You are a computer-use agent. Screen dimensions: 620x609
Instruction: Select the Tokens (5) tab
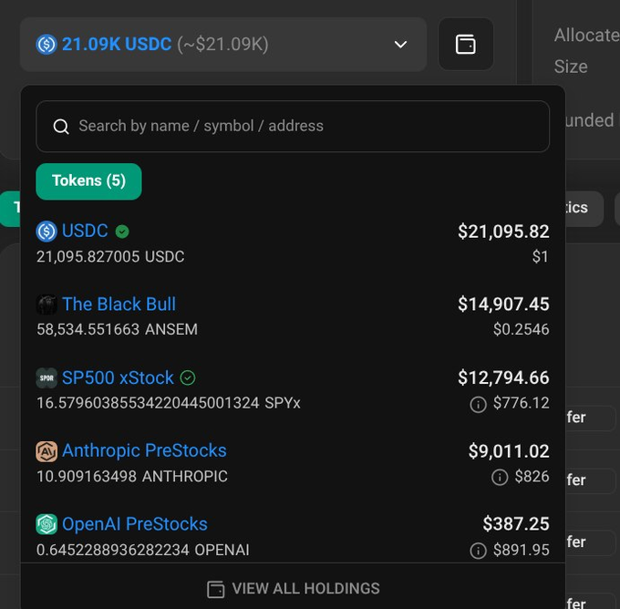coord(88,181)
